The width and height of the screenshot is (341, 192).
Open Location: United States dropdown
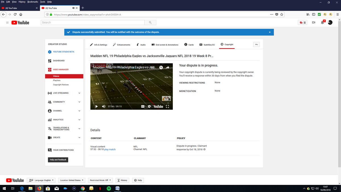[72, 180]
